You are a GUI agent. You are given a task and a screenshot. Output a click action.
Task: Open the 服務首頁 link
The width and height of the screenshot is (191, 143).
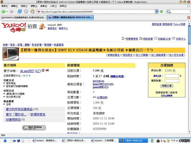click(157, 24)
